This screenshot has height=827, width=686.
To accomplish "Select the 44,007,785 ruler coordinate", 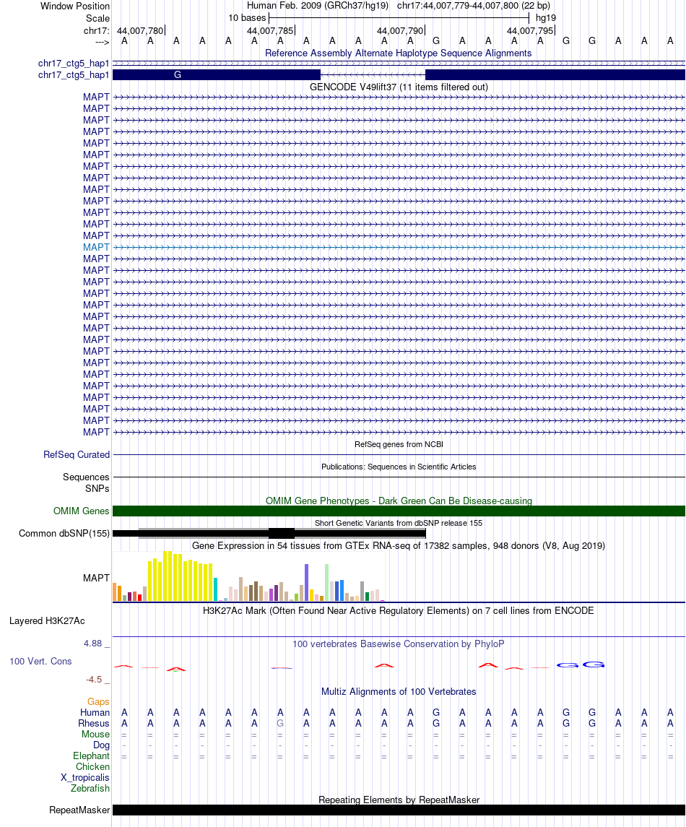I will [x=270, y=30].
